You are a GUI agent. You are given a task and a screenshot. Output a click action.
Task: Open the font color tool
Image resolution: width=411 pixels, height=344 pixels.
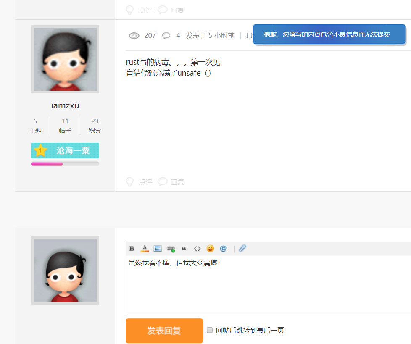(144, 248)
